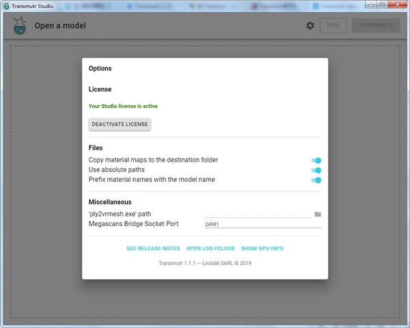Open the See Release Notes link

[x=153, y=249]
